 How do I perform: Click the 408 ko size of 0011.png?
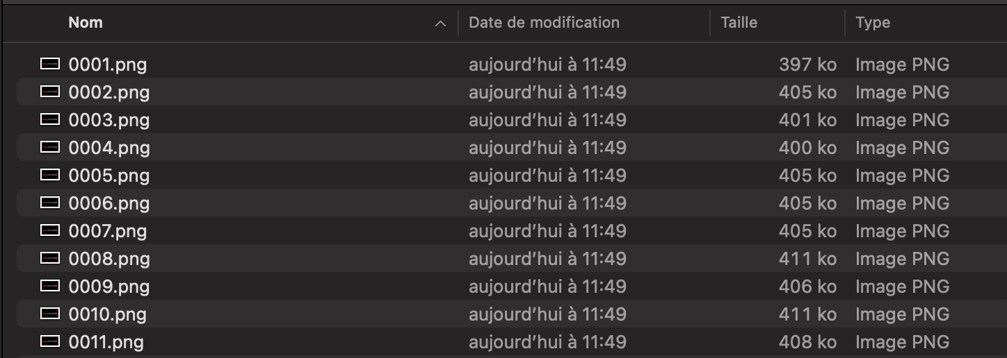click(x=807, y=342)
